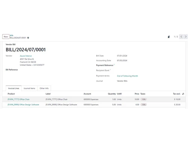Click the Units cell in the Office Chair row
188x141 pixels.
pyautogui.click(x=119, y=99)
